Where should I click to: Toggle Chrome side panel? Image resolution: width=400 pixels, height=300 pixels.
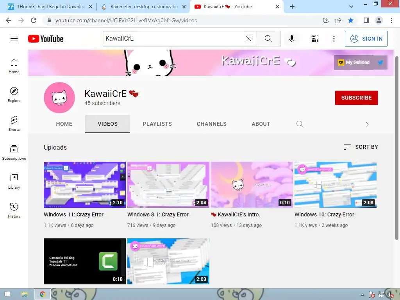pos(366,20)
